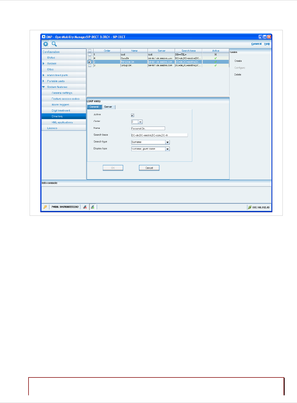Select the Directory sidebar entry
This screenshot has height=403, width=297.
tap(64, 116)
